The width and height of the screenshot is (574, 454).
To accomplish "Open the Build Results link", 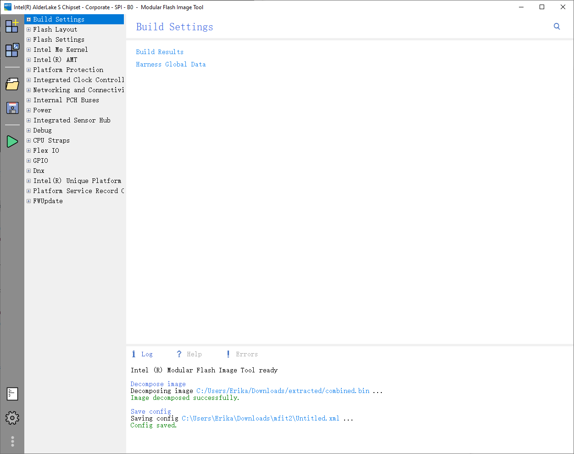I will [160, 52].
